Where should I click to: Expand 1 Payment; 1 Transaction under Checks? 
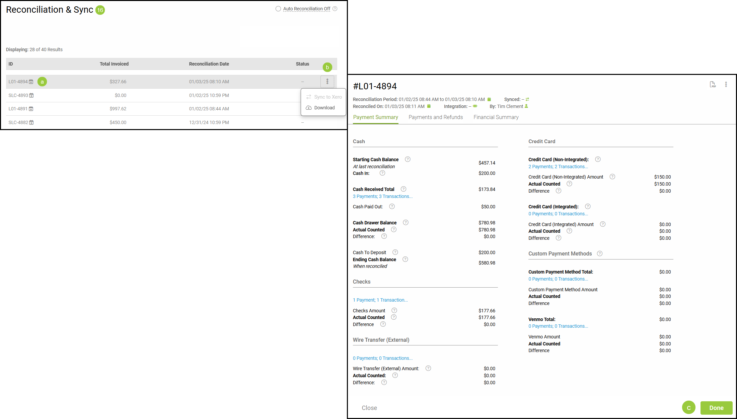point(380,300)
